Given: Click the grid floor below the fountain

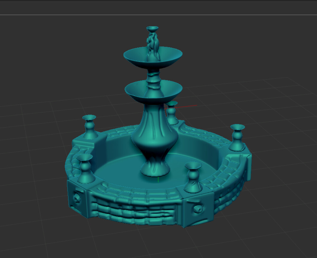Looking at the screenshot, I should 150,246.
